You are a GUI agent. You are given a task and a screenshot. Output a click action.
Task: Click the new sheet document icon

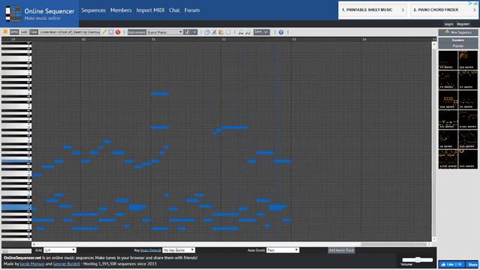coord(111,32)
